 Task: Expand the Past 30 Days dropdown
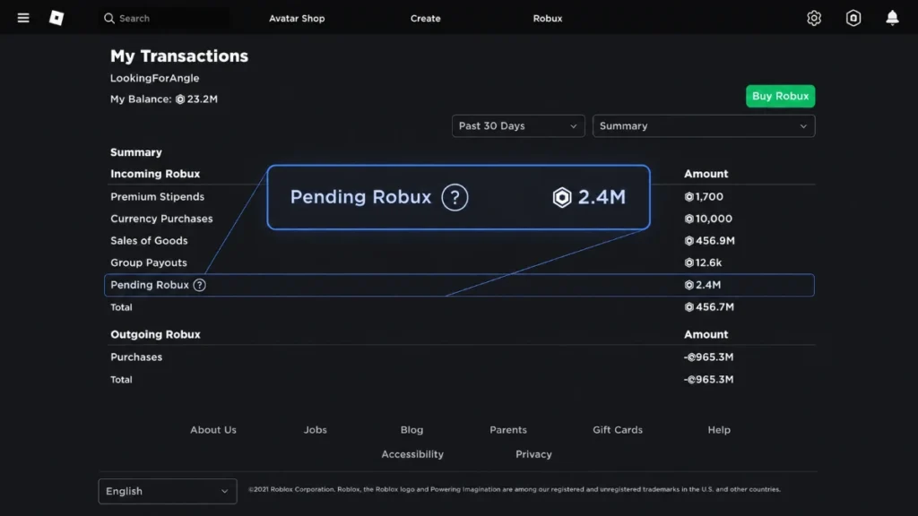coord(518,125)
